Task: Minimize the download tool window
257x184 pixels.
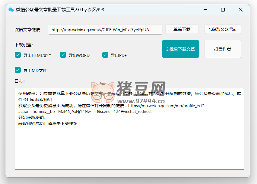Action: click(x=205, y=10)
